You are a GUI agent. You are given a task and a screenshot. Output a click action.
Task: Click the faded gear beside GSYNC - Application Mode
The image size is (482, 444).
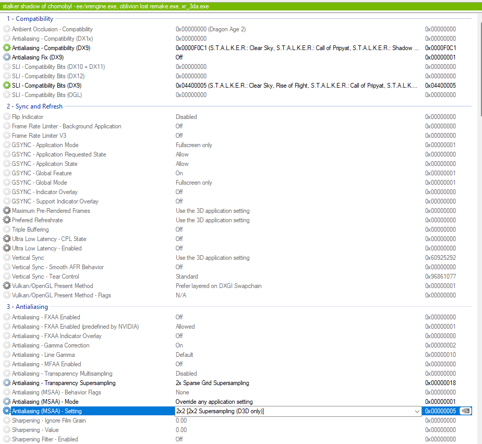pos(7,145)
